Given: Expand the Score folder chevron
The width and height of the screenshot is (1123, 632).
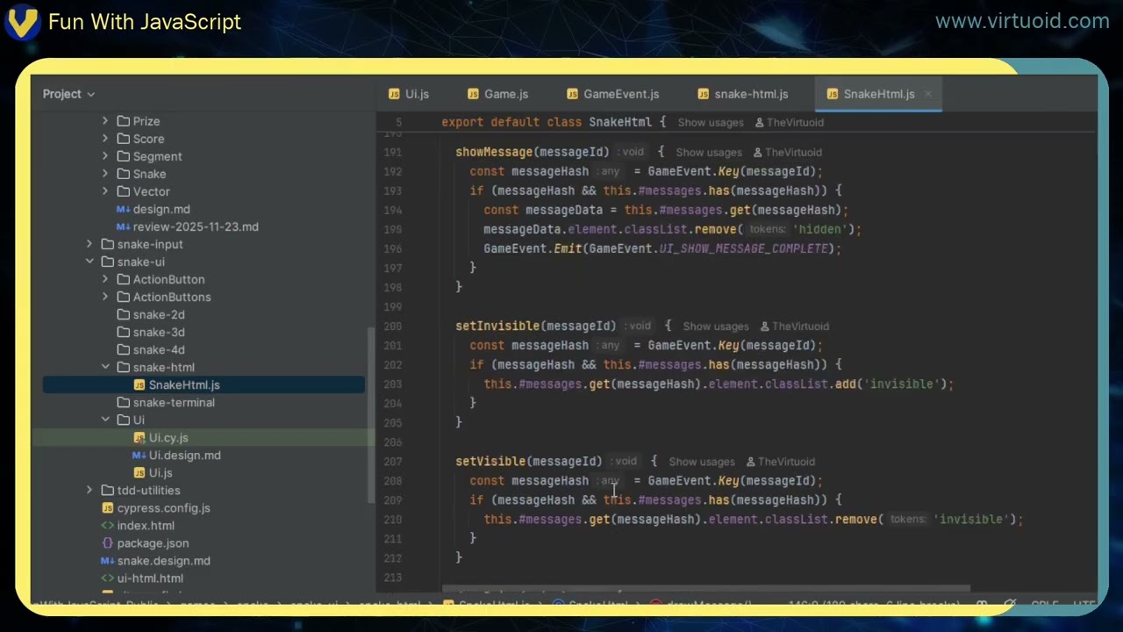Looking at the screenshot, I should coord(105,139).
